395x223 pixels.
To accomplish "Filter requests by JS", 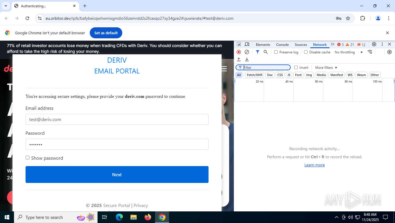I will [289, 75].
